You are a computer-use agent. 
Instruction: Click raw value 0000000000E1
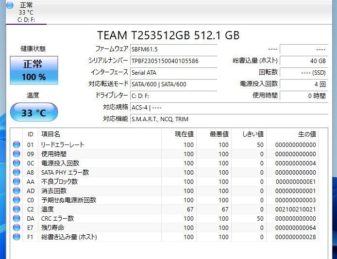(296, 182)
